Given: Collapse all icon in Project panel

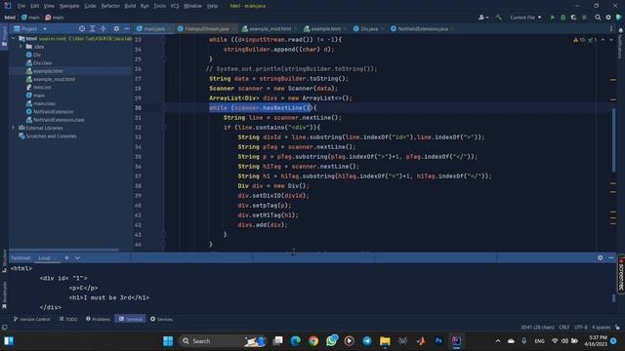Looking at the screenshot, I should click(x=104, y=28).
